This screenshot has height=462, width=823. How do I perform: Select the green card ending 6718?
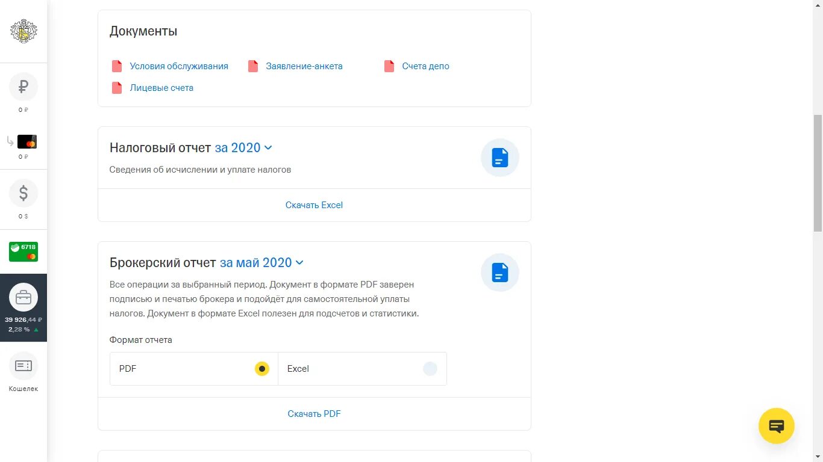23,251
